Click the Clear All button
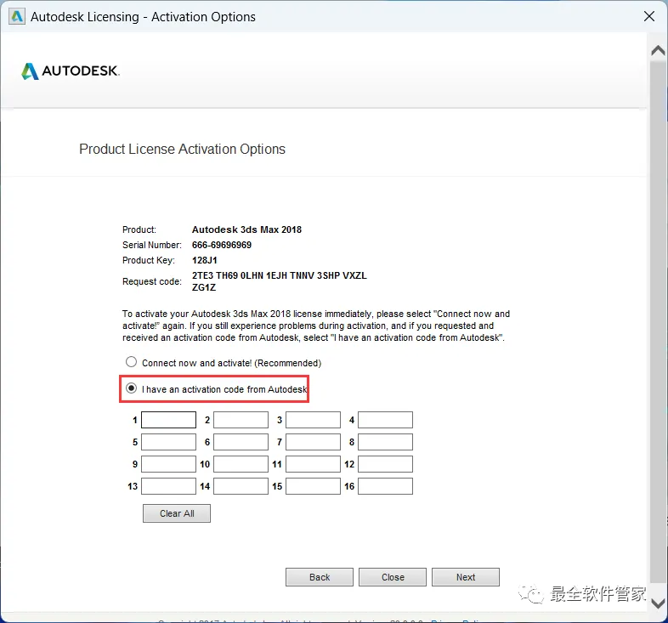This screenshot has width=668, height=623. (x=177, y=513)
